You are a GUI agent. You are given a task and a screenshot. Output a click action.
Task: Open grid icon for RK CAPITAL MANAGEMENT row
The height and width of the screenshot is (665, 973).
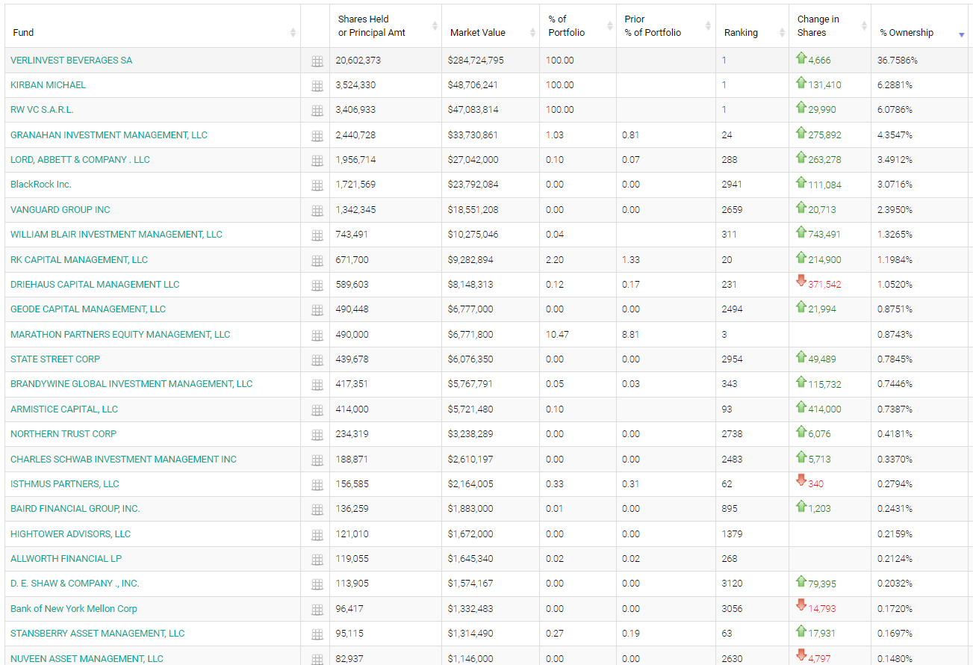tap(317, 261)
